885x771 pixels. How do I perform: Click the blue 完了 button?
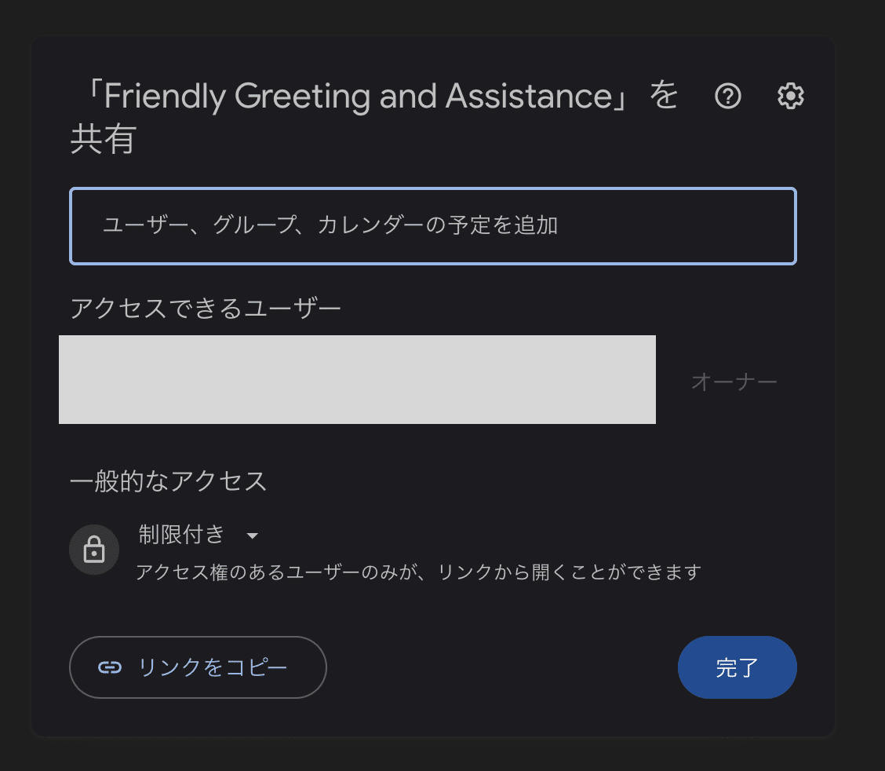737,667
